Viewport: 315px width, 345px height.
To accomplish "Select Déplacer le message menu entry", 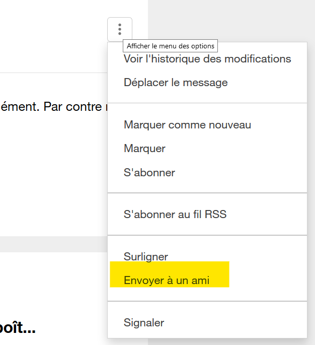I will (176, 83).
